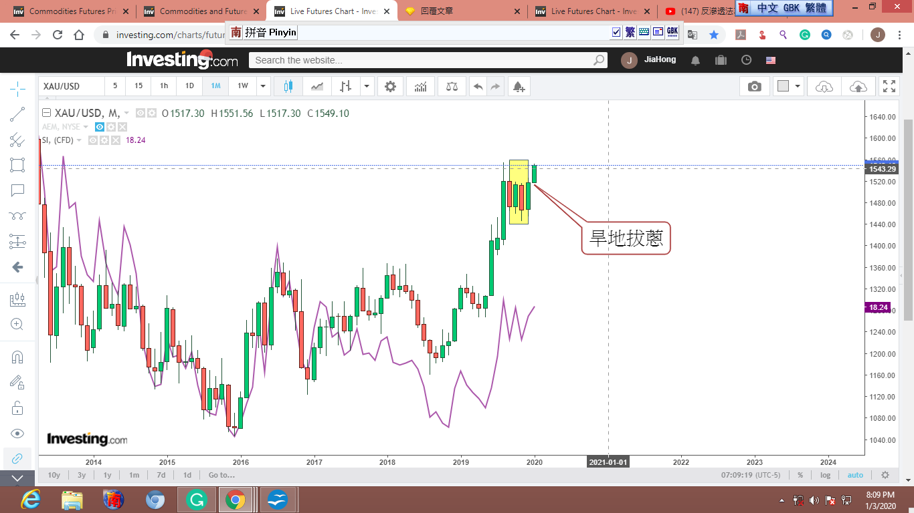Open the measure tool in sidebar
Viewport: 914px width, 513px height.
tap(17, 299)
